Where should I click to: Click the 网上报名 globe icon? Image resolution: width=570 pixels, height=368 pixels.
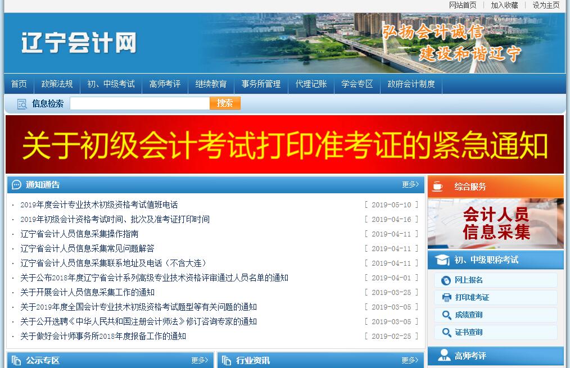(x=446, y=280)
